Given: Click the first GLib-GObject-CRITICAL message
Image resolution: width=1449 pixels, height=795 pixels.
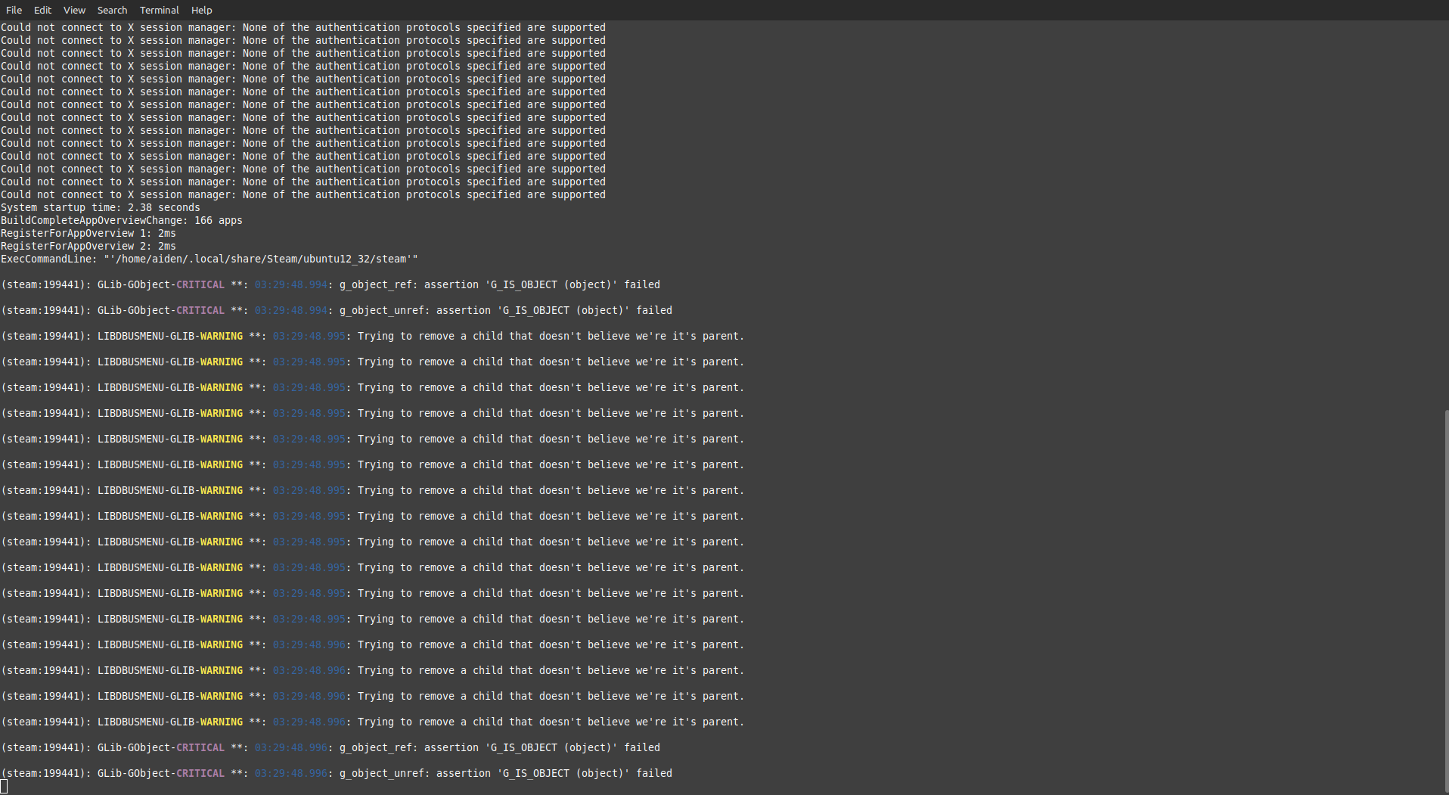Looking at the screenshot, I should pos(330,284).
